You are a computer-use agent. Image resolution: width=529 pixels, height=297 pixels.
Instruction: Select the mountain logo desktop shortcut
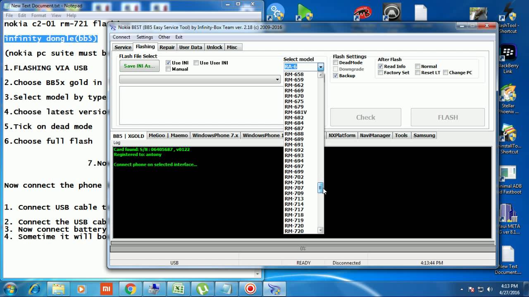(x=391, y=12)
